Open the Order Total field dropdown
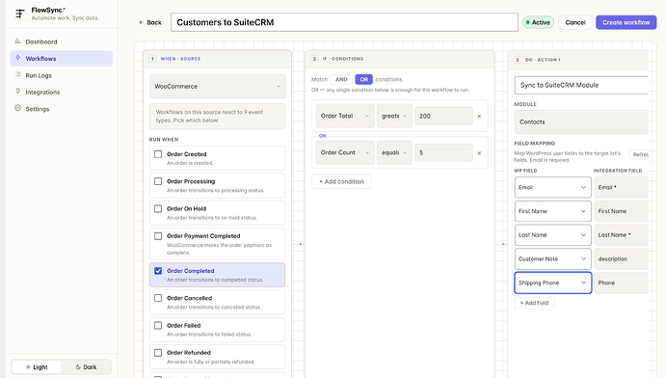The image size is (665, 378). [x=345, y=116]
